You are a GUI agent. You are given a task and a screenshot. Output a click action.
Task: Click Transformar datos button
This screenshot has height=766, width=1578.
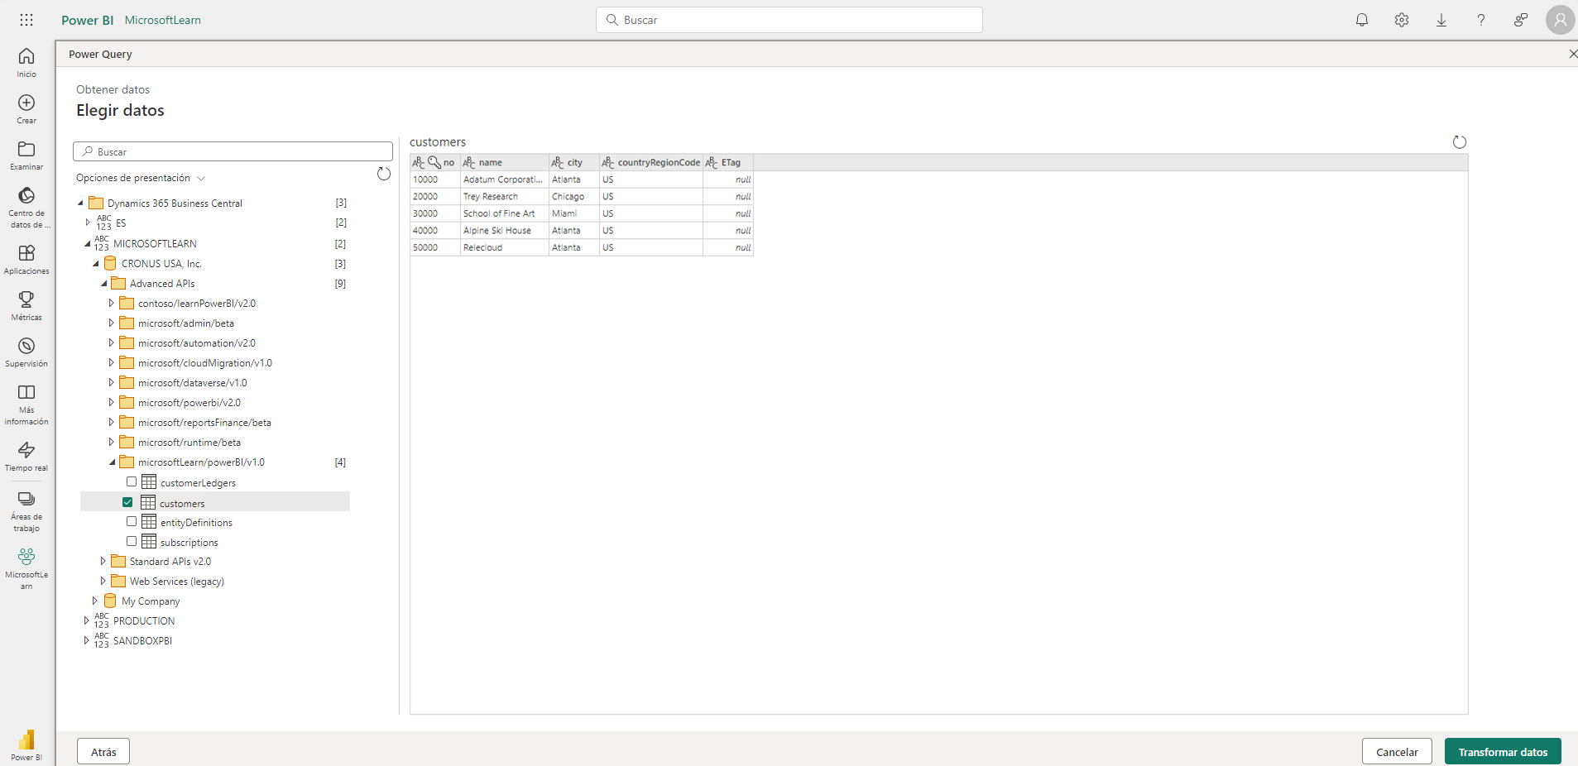[1503, 751]
